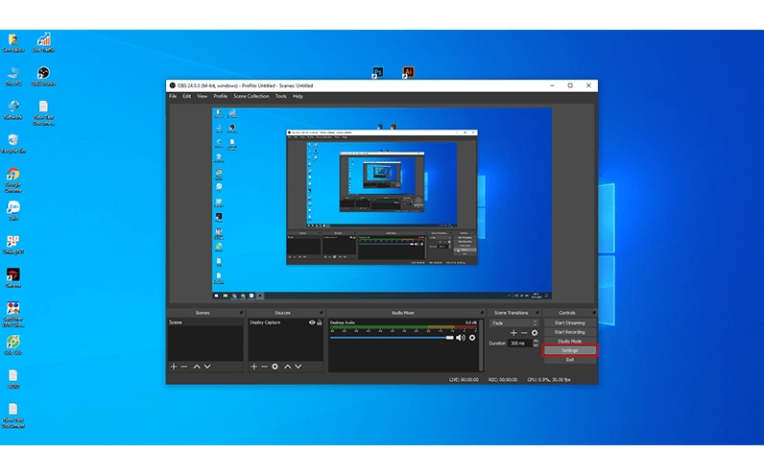Move the selected source up
The image size is (764, 476).
(x=287, y=367)
